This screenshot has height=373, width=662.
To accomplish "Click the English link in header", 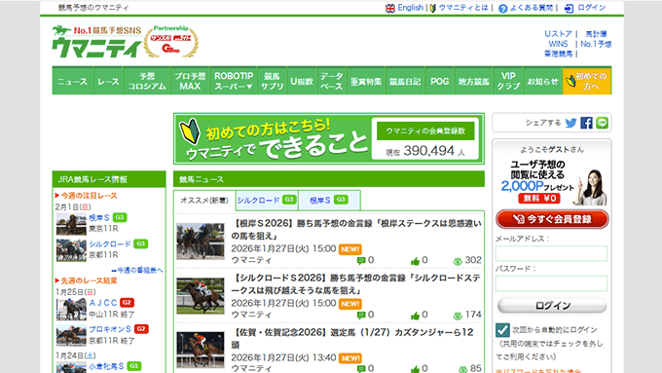I will [x=411, y=8].
